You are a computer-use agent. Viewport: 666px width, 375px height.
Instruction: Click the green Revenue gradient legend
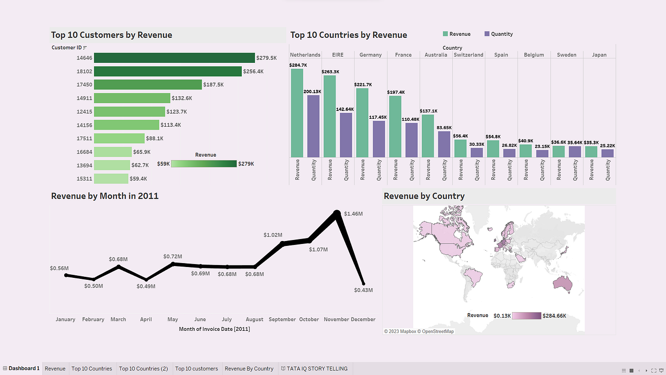tap(204, 162)
